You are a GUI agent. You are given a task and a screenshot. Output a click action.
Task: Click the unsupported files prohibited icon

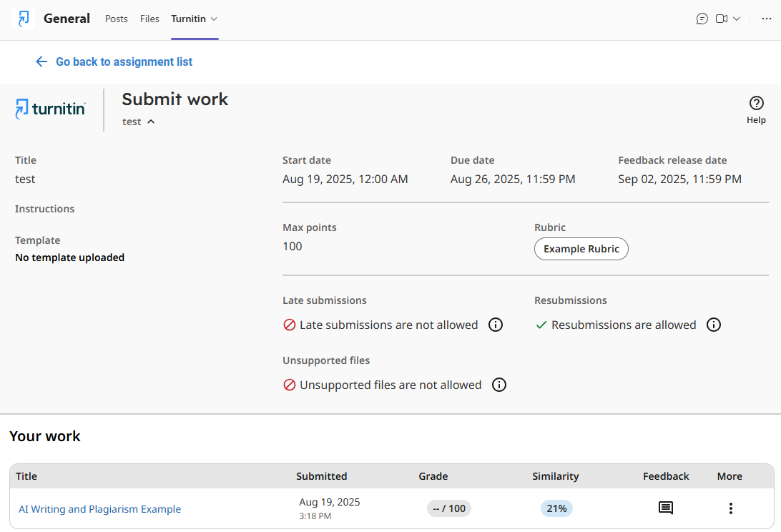290,385
